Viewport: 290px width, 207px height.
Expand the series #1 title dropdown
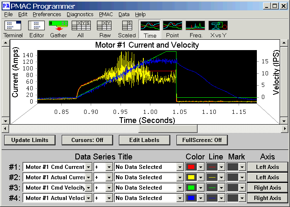[x=88, y=167]
